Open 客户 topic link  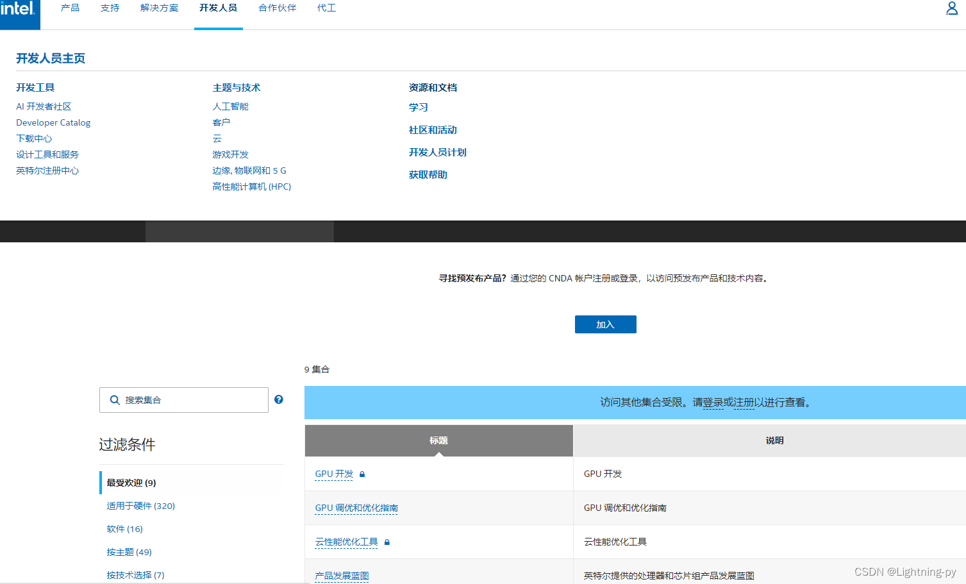point(221,122)
